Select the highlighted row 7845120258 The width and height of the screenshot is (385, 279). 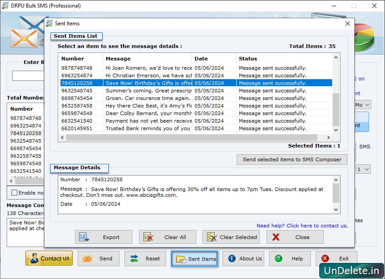tap(196, 83)
